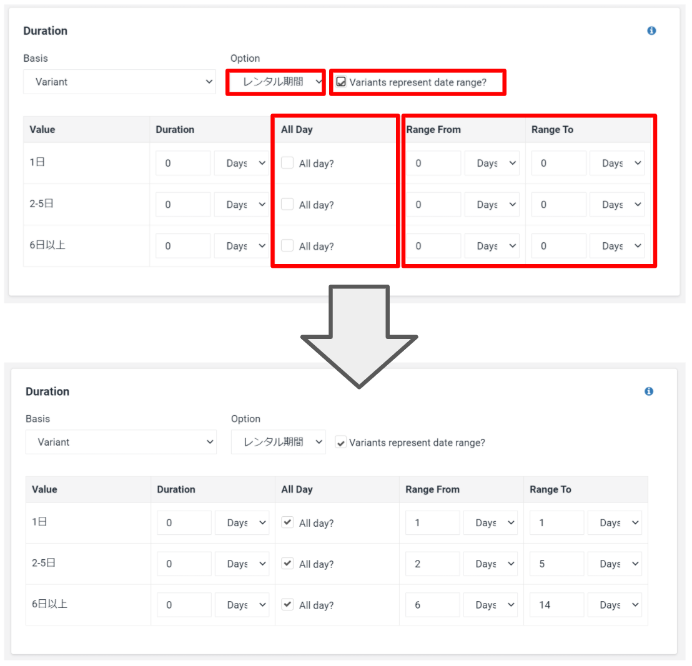Uncheck the ticked All day? box for 2-5日

pyautogui.click(x=287, y=564)
